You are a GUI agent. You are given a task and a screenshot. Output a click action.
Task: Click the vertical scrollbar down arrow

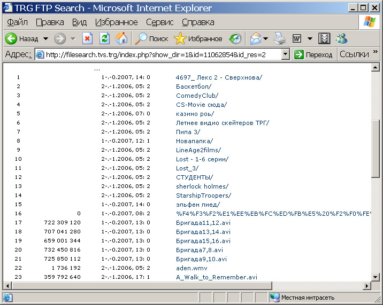(376, 276)
